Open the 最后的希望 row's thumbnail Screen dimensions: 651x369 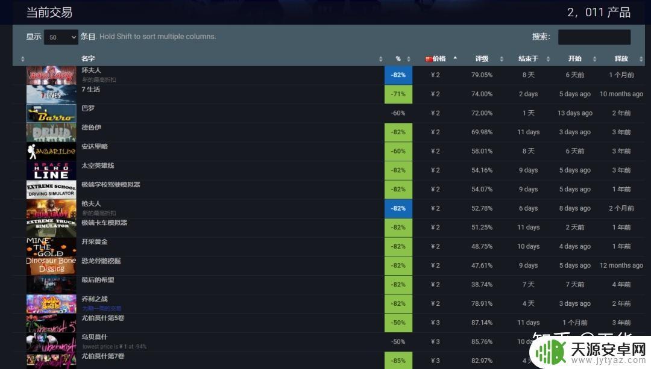pyautogui.click(x=51, y=285)
